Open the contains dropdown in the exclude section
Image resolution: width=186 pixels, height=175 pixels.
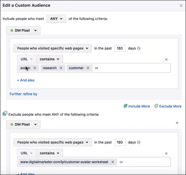click(x=50, y=153)
